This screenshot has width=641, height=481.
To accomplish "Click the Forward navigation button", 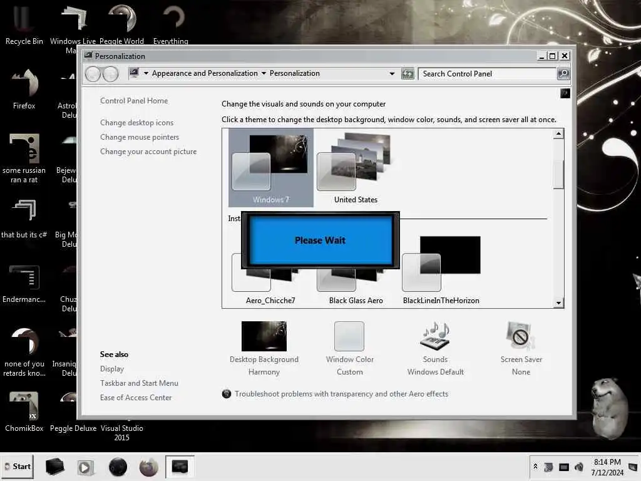I will pyautogui.click(x=110, y=74).
